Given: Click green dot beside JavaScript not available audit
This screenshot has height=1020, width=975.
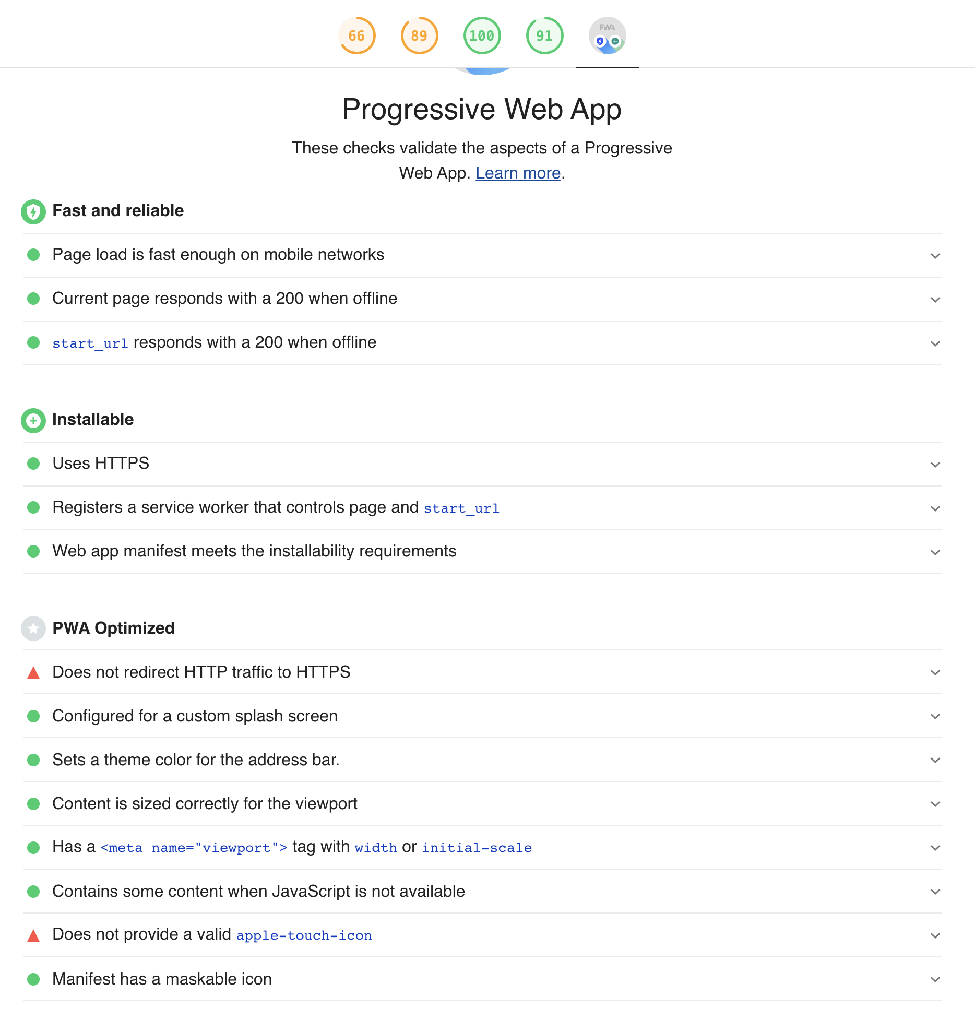Looking at the screenshot, I should (x=33, y=892).
